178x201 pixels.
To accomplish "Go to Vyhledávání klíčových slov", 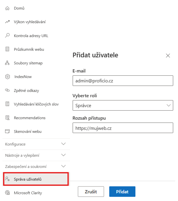I will (x=36, y=104).
